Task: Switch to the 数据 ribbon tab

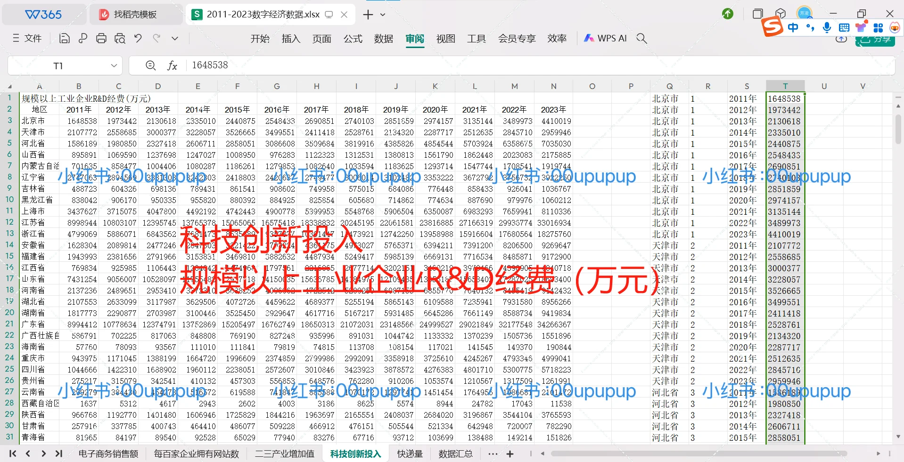Action: click(x=383, y=38)
